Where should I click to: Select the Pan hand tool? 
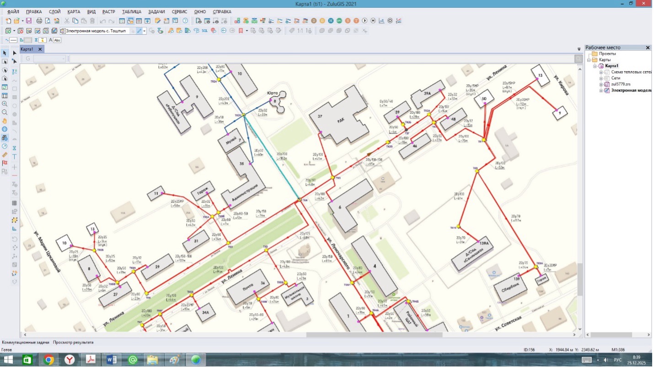pyautogui.click(x=5, y=121)
